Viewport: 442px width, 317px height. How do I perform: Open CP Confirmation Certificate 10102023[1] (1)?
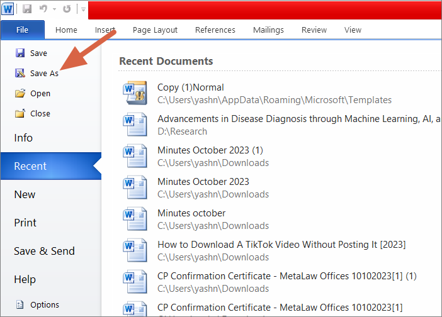[287, 276]
